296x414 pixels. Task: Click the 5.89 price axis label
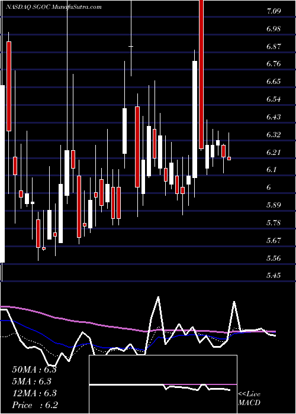[274, 205]
